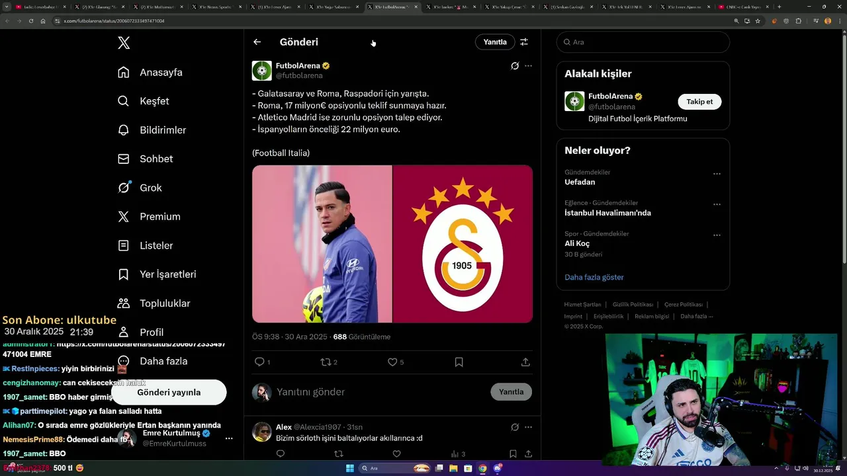This screenshot has width=847, height=476.
Task: Click Takip et for FutbolArena
Action: click(699, 101)
